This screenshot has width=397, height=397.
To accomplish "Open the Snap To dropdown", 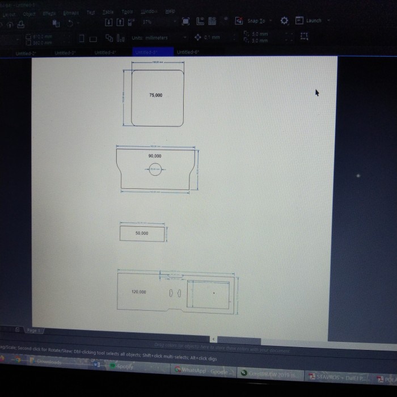I will coord(259,21).
